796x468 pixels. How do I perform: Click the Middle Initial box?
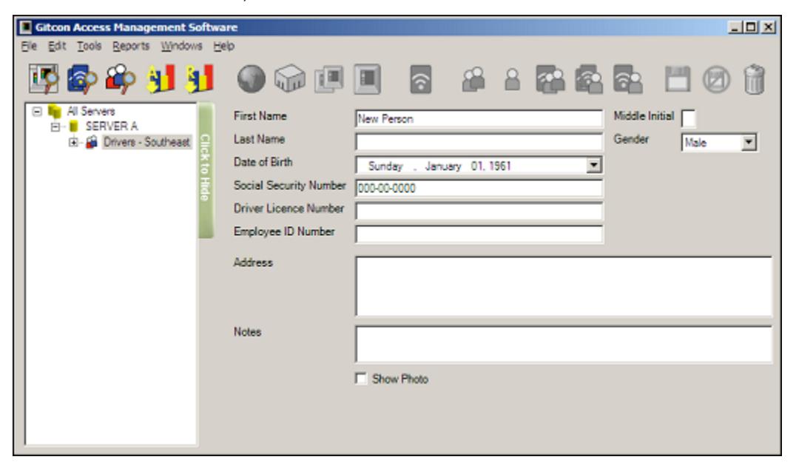pyautogui.click(x=689, y=119)
